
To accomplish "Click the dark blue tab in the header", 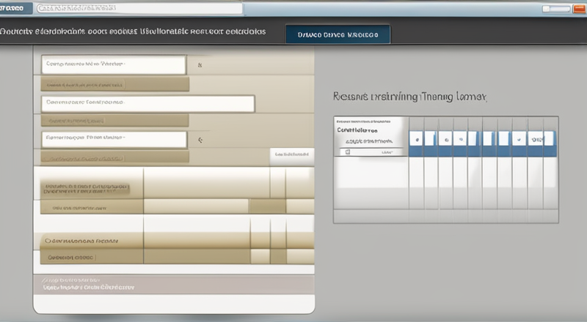I will [338, 34].
